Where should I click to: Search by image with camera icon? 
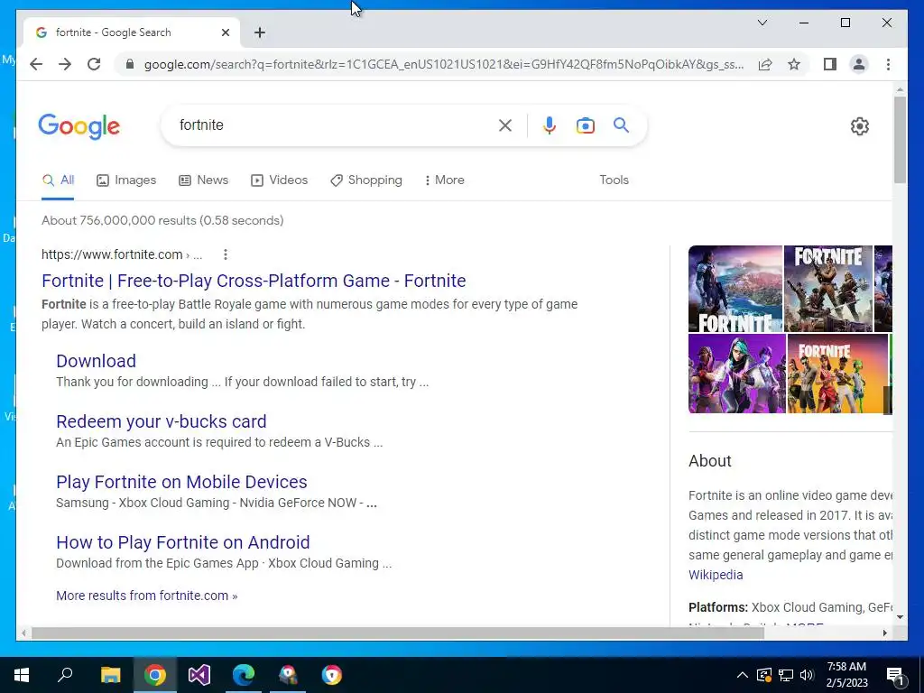585,125
